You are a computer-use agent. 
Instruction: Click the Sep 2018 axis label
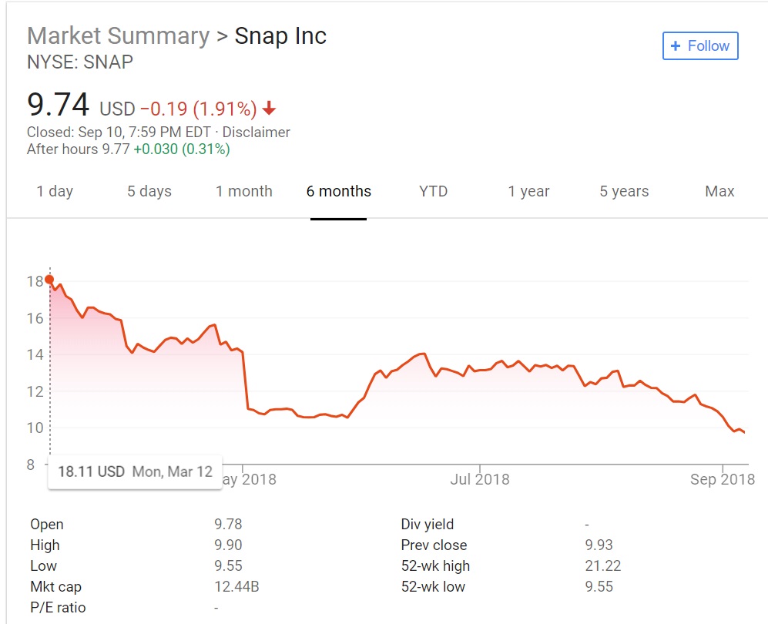(x=723, y=480)
